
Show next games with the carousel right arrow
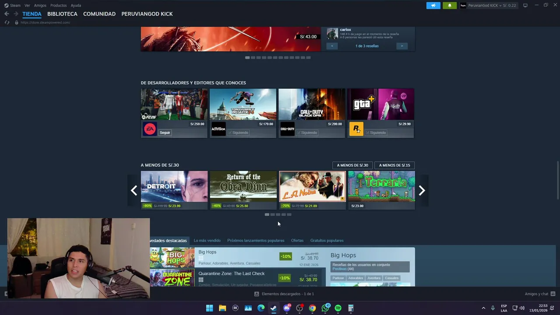click(x=422, y=190)
